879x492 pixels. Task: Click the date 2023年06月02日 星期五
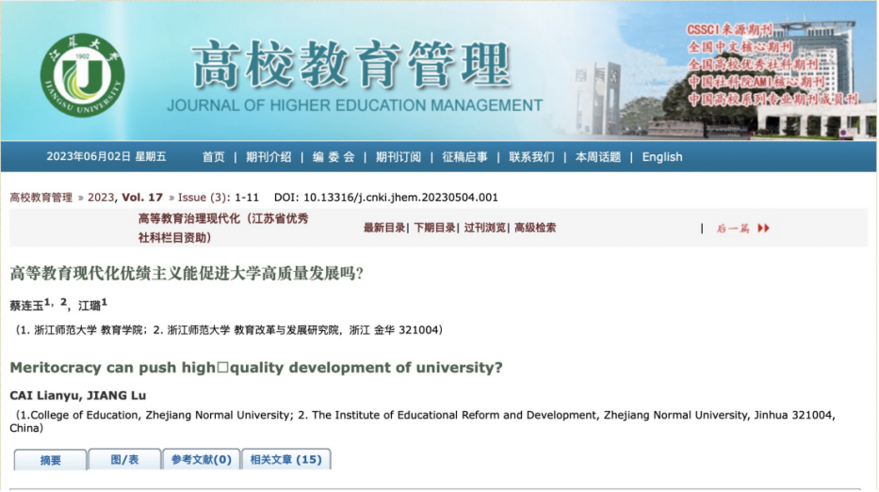106,157
